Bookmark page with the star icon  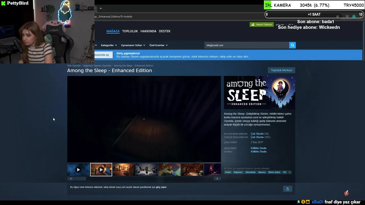338,17
